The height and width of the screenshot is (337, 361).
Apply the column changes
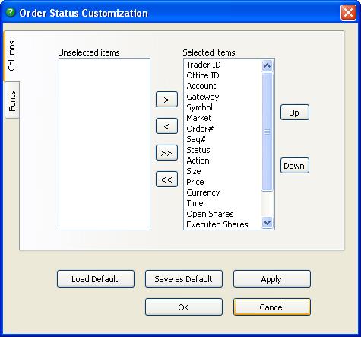pyautogui.click(x=272, y=279)
